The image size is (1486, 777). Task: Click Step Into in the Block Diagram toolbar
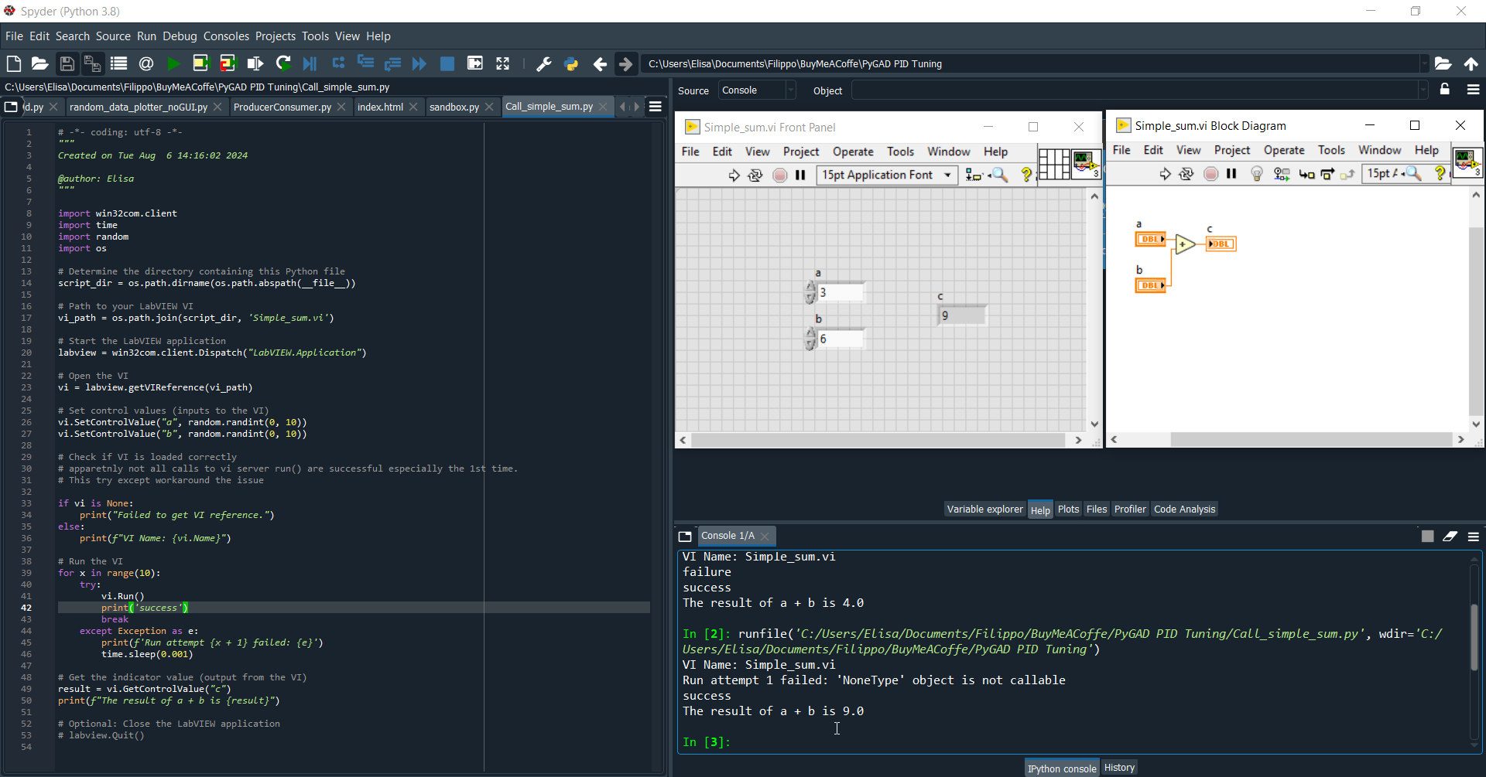pos(1306,174)
